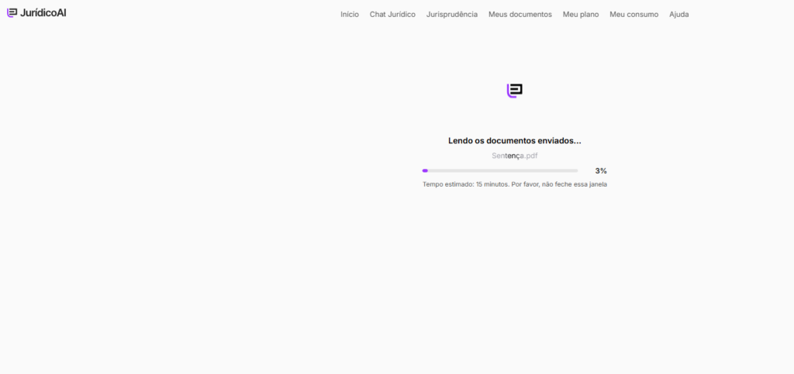
Task: Click the purple filled part of progress bar
Action: coord(425,170)
